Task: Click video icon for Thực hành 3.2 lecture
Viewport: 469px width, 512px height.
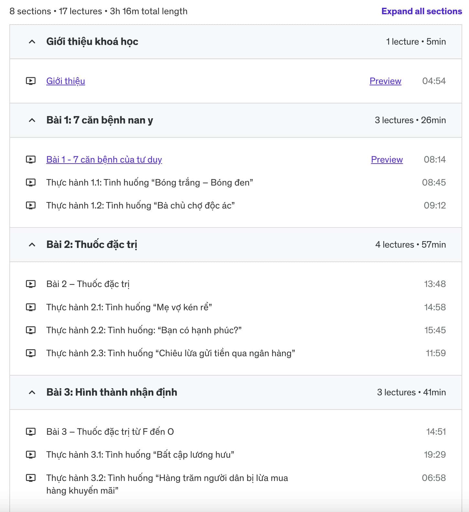Action: pos(31,478)
